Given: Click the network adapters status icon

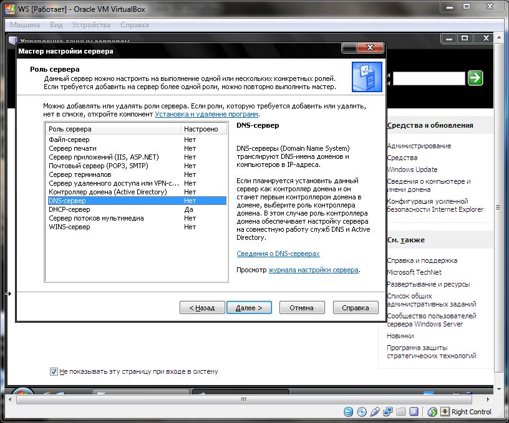Looking at the screenshot, I should [387, 412].
